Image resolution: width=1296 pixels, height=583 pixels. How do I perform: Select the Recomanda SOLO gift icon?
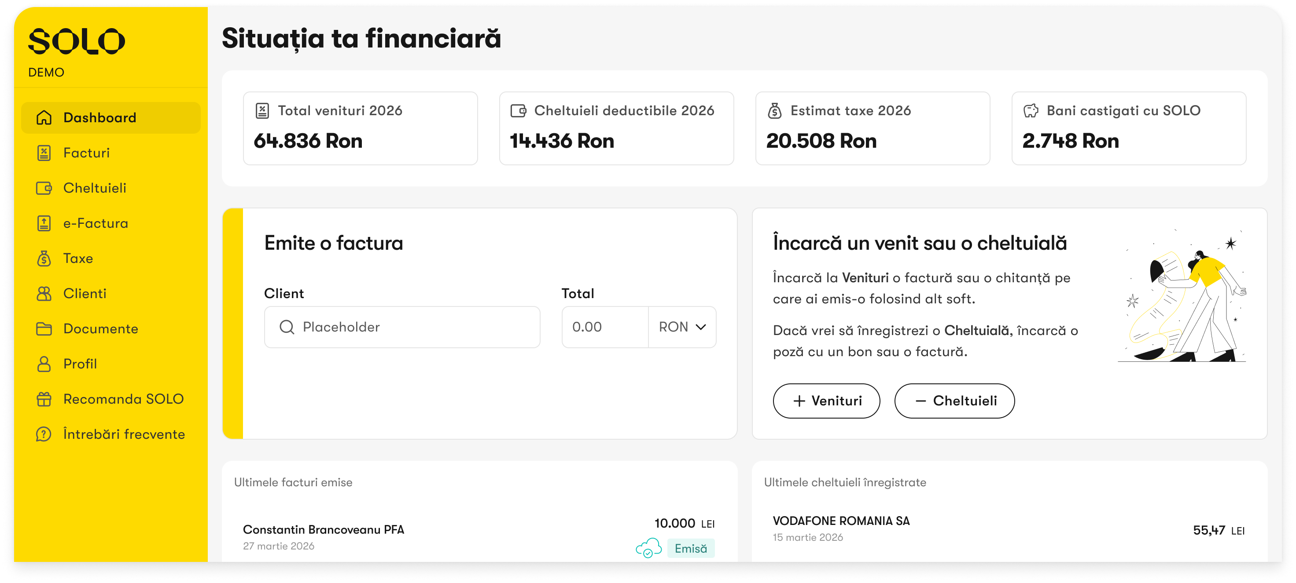tap(44, 399)
